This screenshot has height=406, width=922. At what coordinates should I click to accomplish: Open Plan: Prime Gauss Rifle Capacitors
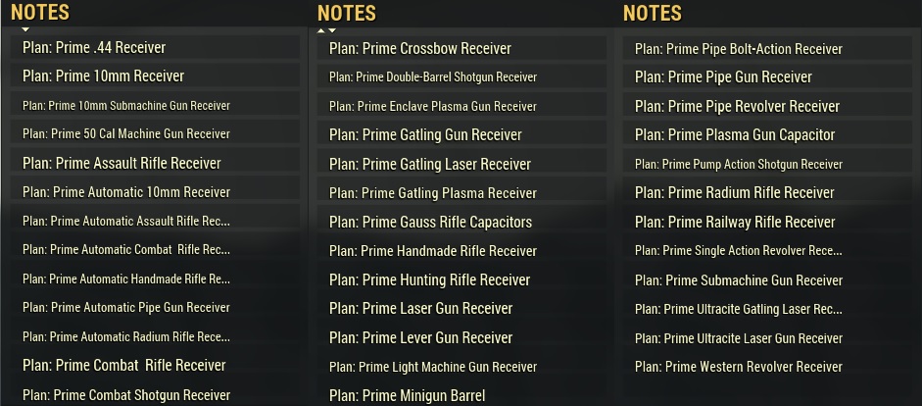430,222
